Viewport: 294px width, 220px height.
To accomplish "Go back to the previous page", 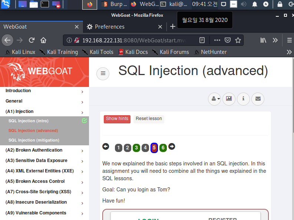I will (x=7, y=40).
